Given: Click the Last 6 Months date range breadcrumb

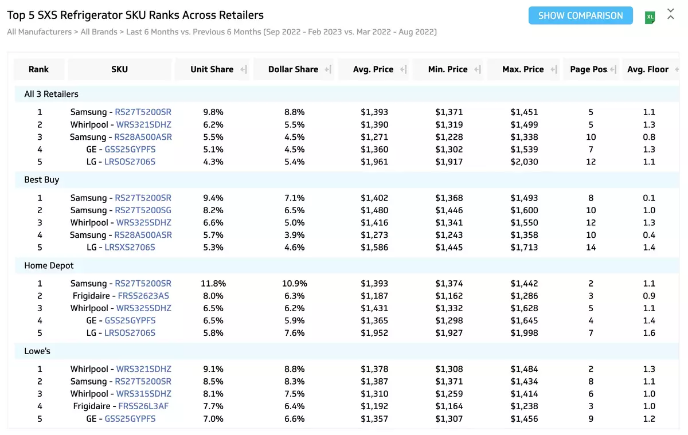Looking at the screenshot, I should 281,32.
